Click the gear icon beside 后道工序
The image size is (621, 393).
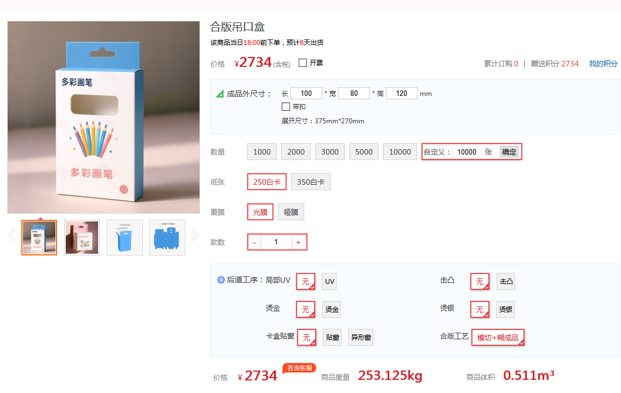221,280
